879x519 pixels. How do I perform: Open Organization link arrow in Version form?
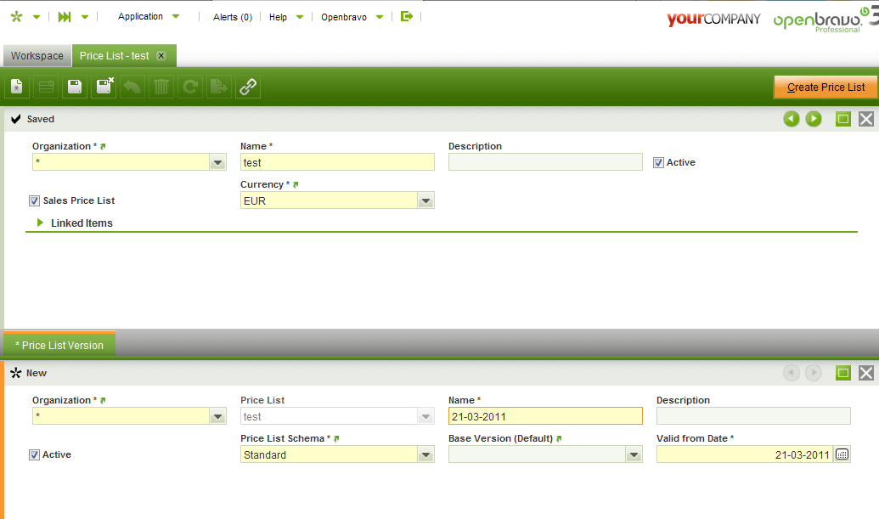coord(103,400)
